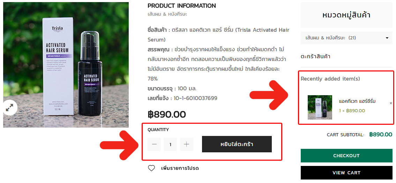The image size is (396, 183).
Task: Click the หมวดหมู่สินค้า category header
Action: point(346,15)
